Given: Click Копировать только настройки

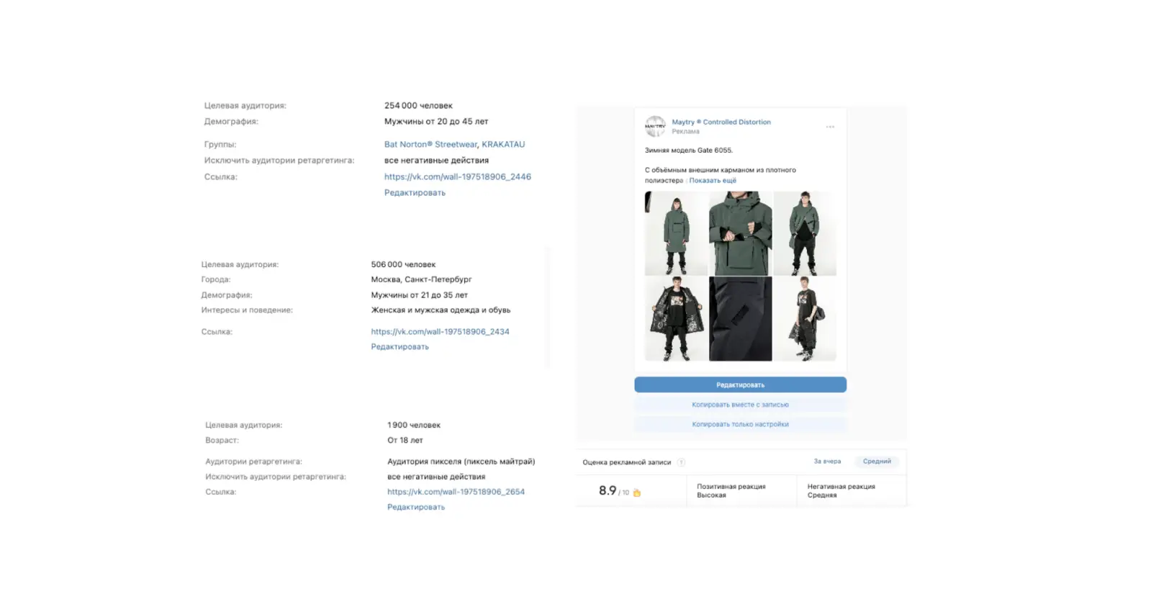Looking at the screenshot, I should click(x=740, y=424).
